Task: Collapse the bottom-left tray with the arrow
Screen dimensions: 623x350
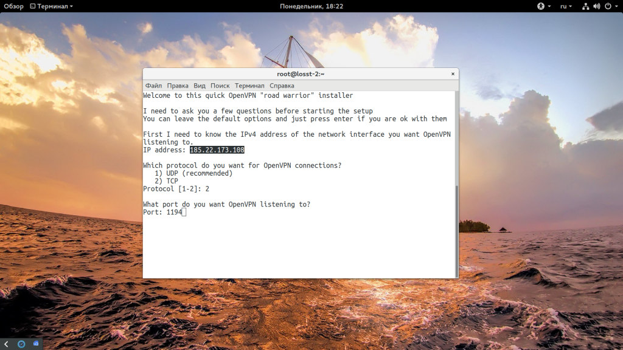Action: pos(6,344)
